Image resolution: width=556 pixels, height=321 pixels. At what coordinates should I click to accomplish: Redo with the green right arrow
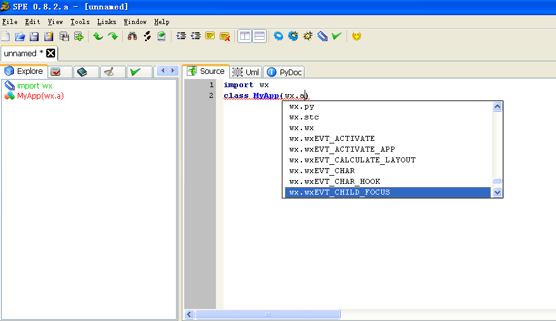[x=113, y=36]
